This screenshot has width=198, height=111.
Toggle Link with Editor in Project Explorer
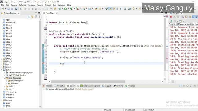pyautogui.click(x=32, y=17)
